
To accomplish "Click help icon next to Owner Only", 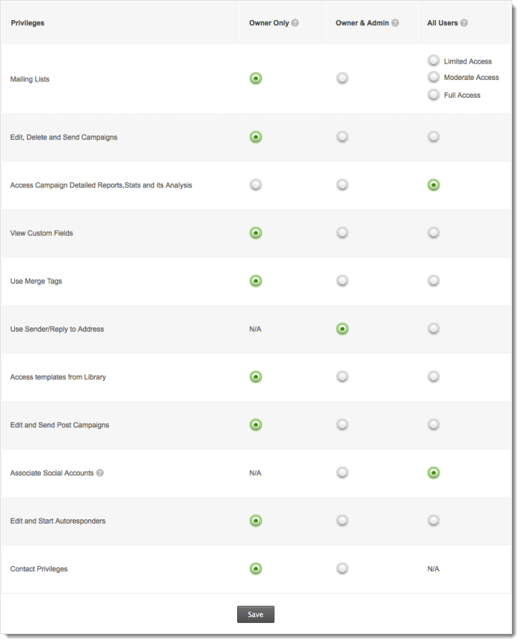I will tap(295, 23).
